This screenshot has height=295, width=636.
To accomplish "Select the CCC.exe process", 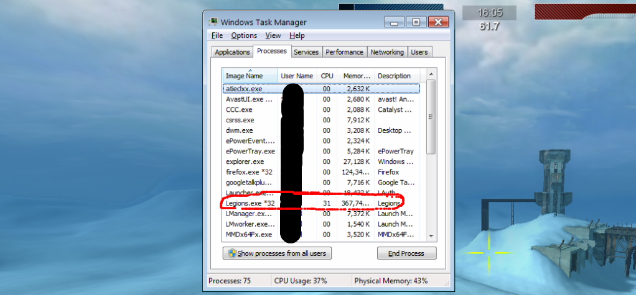I will (321, 110).
